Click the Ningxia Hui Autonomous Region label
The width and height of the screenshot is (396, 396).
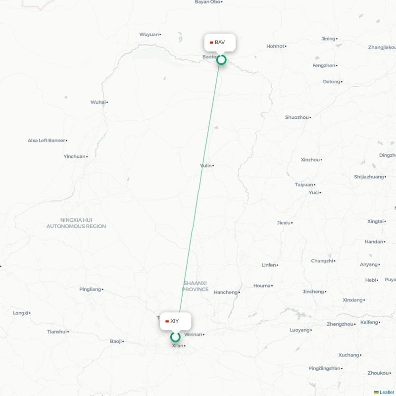pos(76,223)
